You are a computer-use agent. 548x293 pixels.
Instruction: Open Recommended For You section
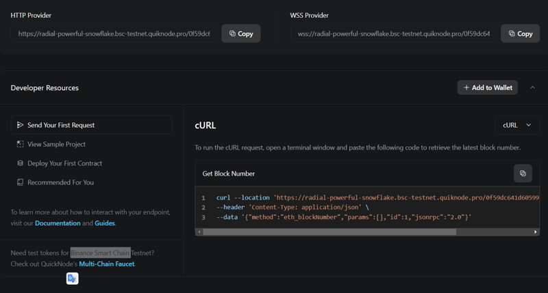pyautogui.click(x=60, y=182)
